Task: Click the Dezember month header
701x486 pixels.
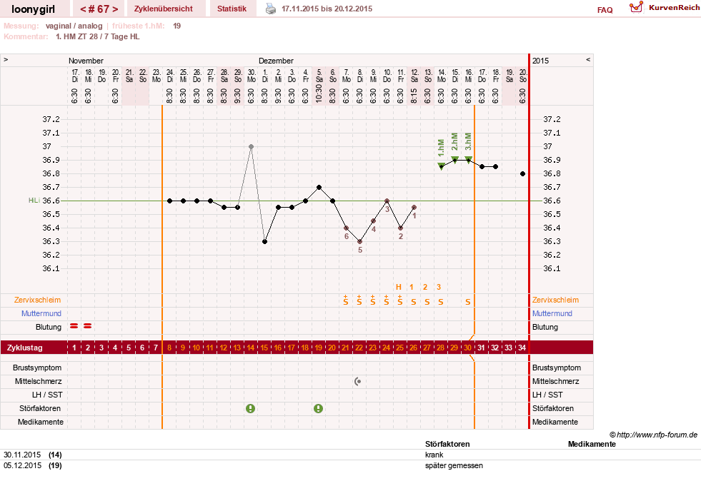Action: coord(276,61)
